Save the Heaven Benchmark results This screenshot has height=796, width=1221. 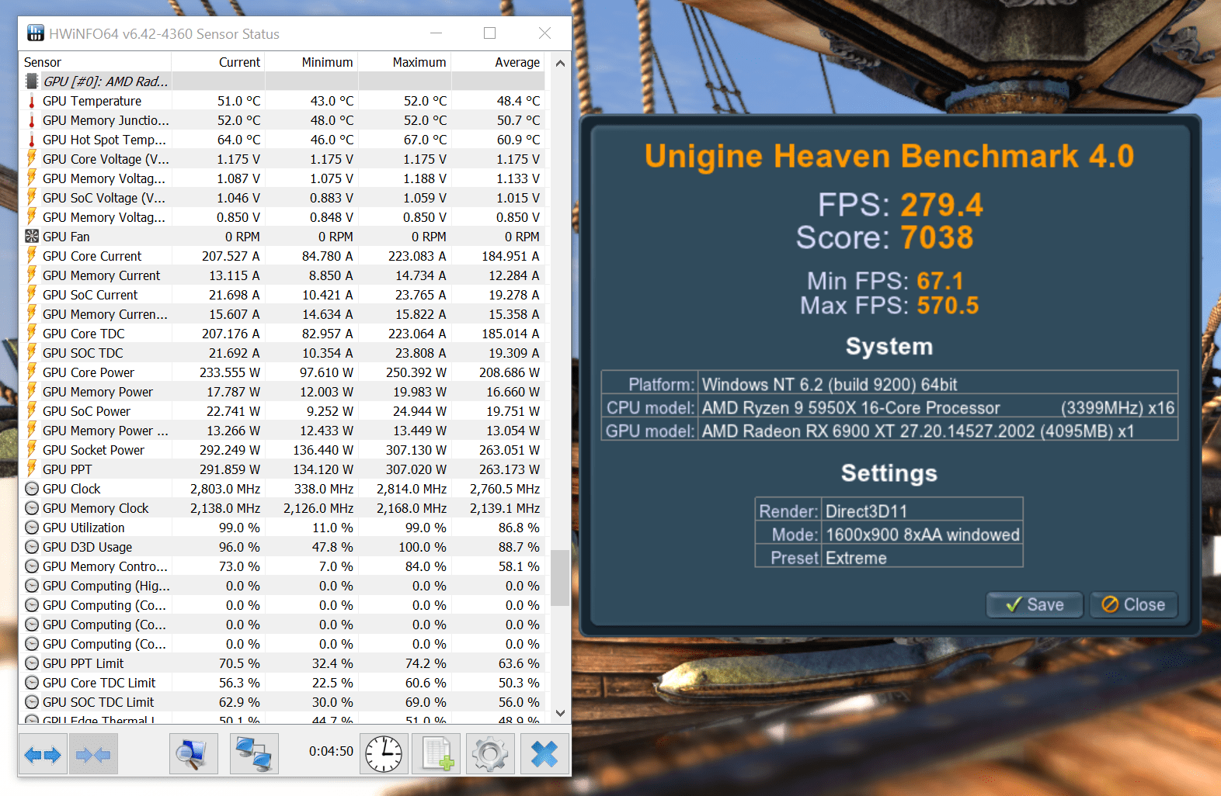(x=1035, y=604)
